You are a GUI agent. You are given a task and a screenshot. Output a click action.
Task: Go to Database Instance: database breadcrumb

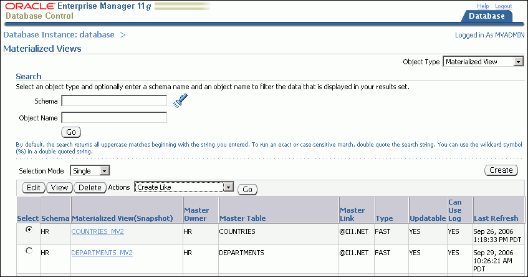[59, 35]
